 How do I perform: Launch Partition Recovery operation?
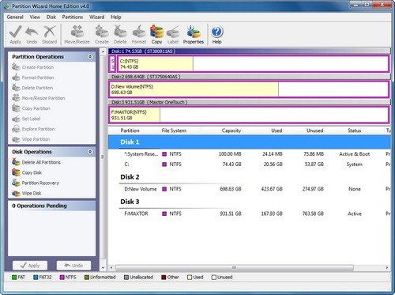coord(36,183)
